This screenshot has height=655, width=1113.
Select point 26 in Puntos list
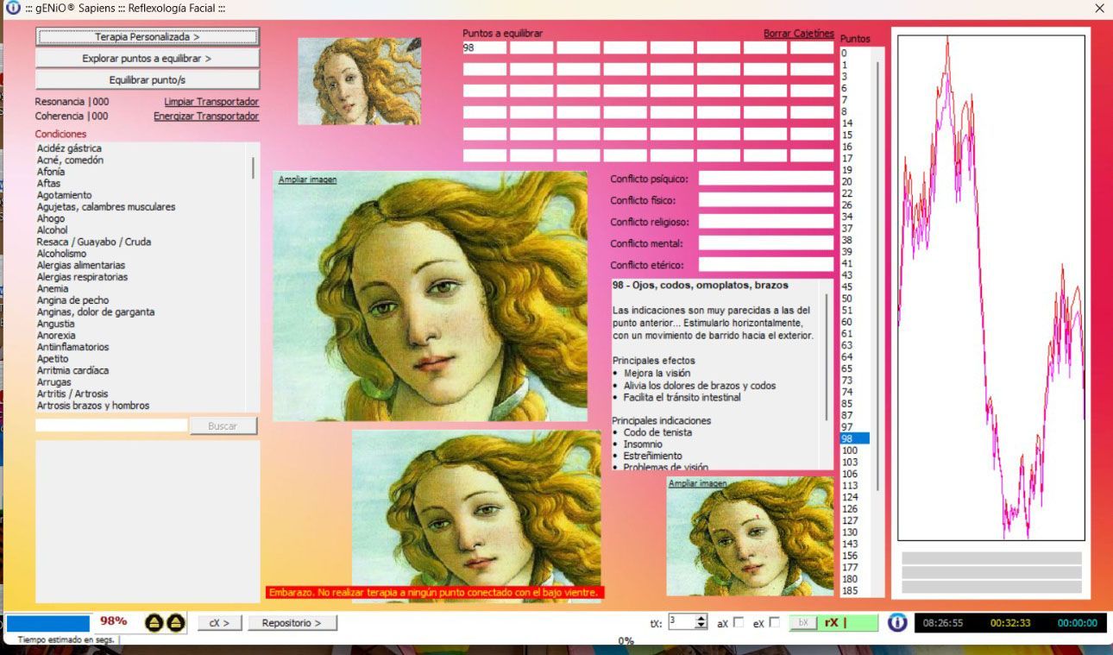tap(847, 205)
